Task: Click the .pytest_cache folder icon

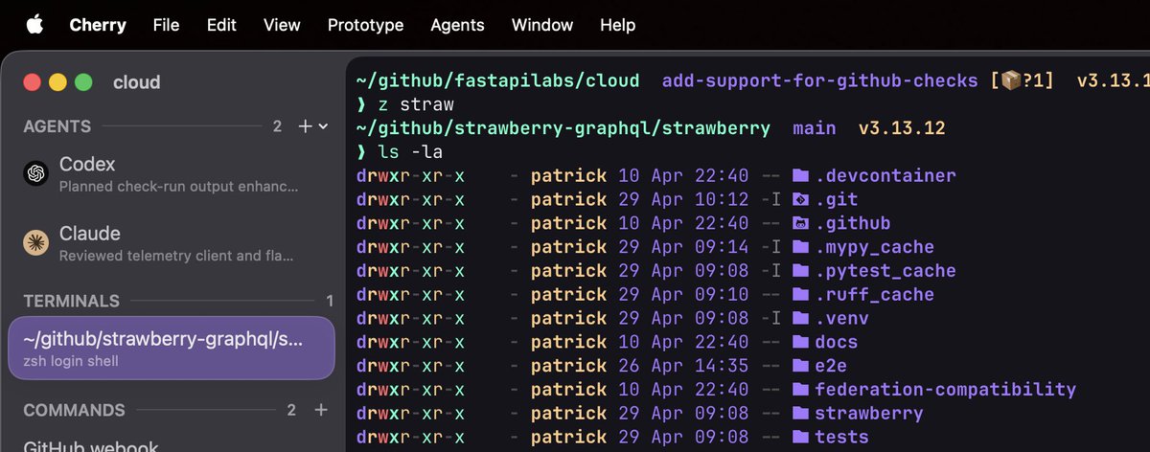Action: coord(800,271)
